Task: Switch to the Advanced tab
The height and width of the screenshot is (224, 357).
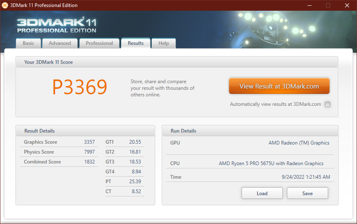Action: [60, 43]
